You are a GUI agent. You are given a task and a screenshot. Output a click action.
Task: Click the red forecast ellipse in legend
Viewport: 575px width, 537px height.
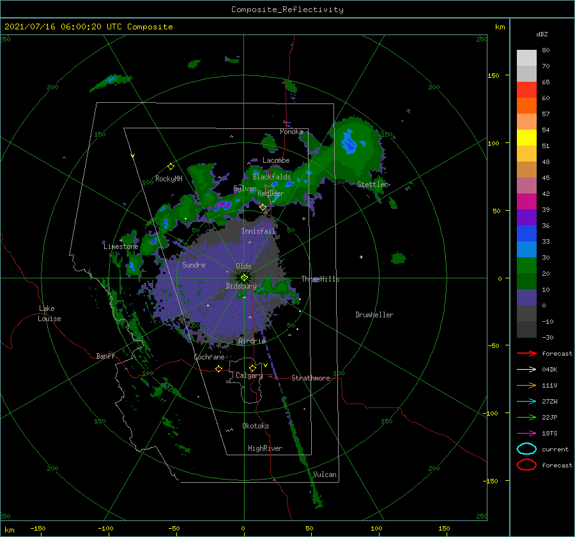[x=526, y=465]
